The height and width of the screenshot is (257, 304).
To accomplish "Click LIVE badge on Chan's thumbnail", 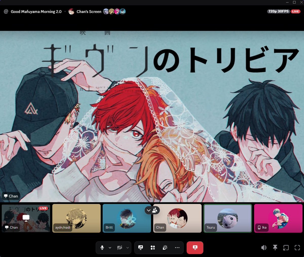I will pyautogui.click(x=43, y=208).
